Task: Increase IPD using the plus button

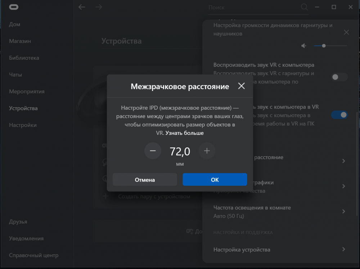Action: tap(207, 151)
